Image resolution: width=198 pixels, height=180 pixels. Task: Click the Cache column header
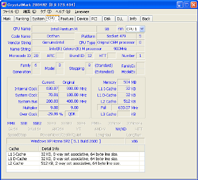click(x=23, y=149)
